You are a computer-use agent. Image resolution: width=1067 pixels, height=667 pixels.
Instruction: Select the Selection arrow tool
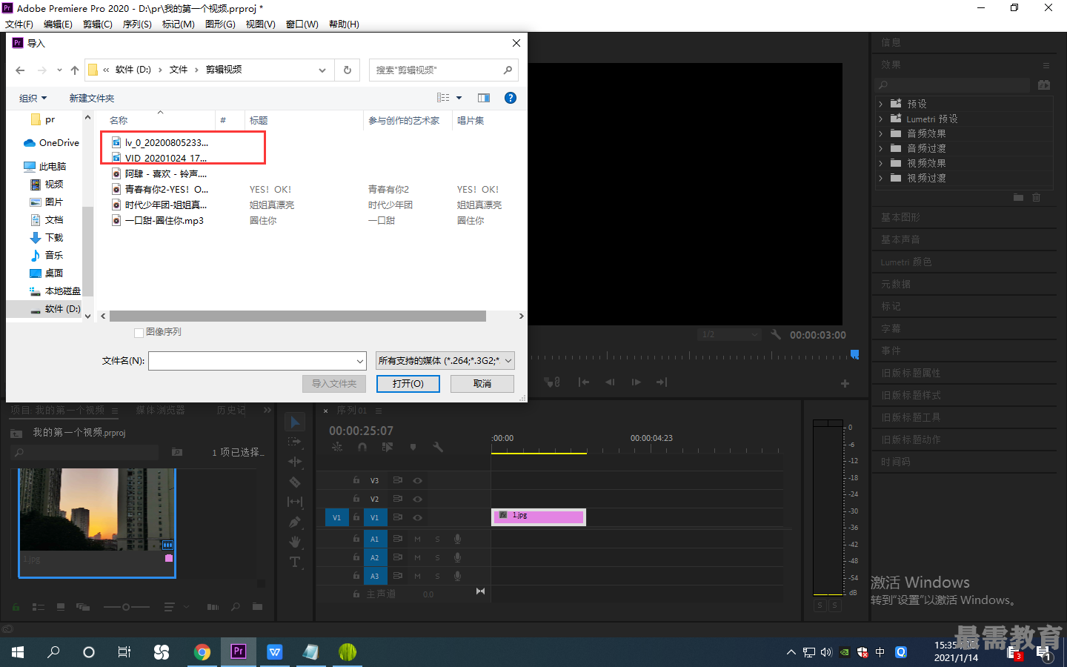click(x=295, y=422)
